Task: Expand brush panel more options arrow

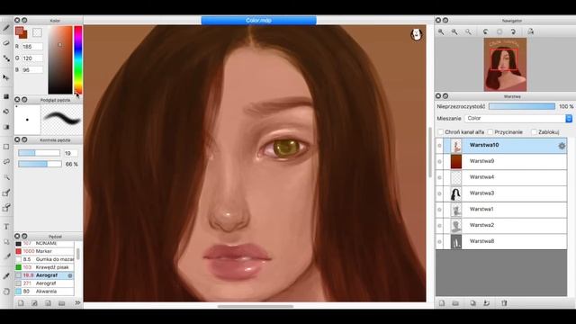Action: pyautogui.click(x=77, y=303)
